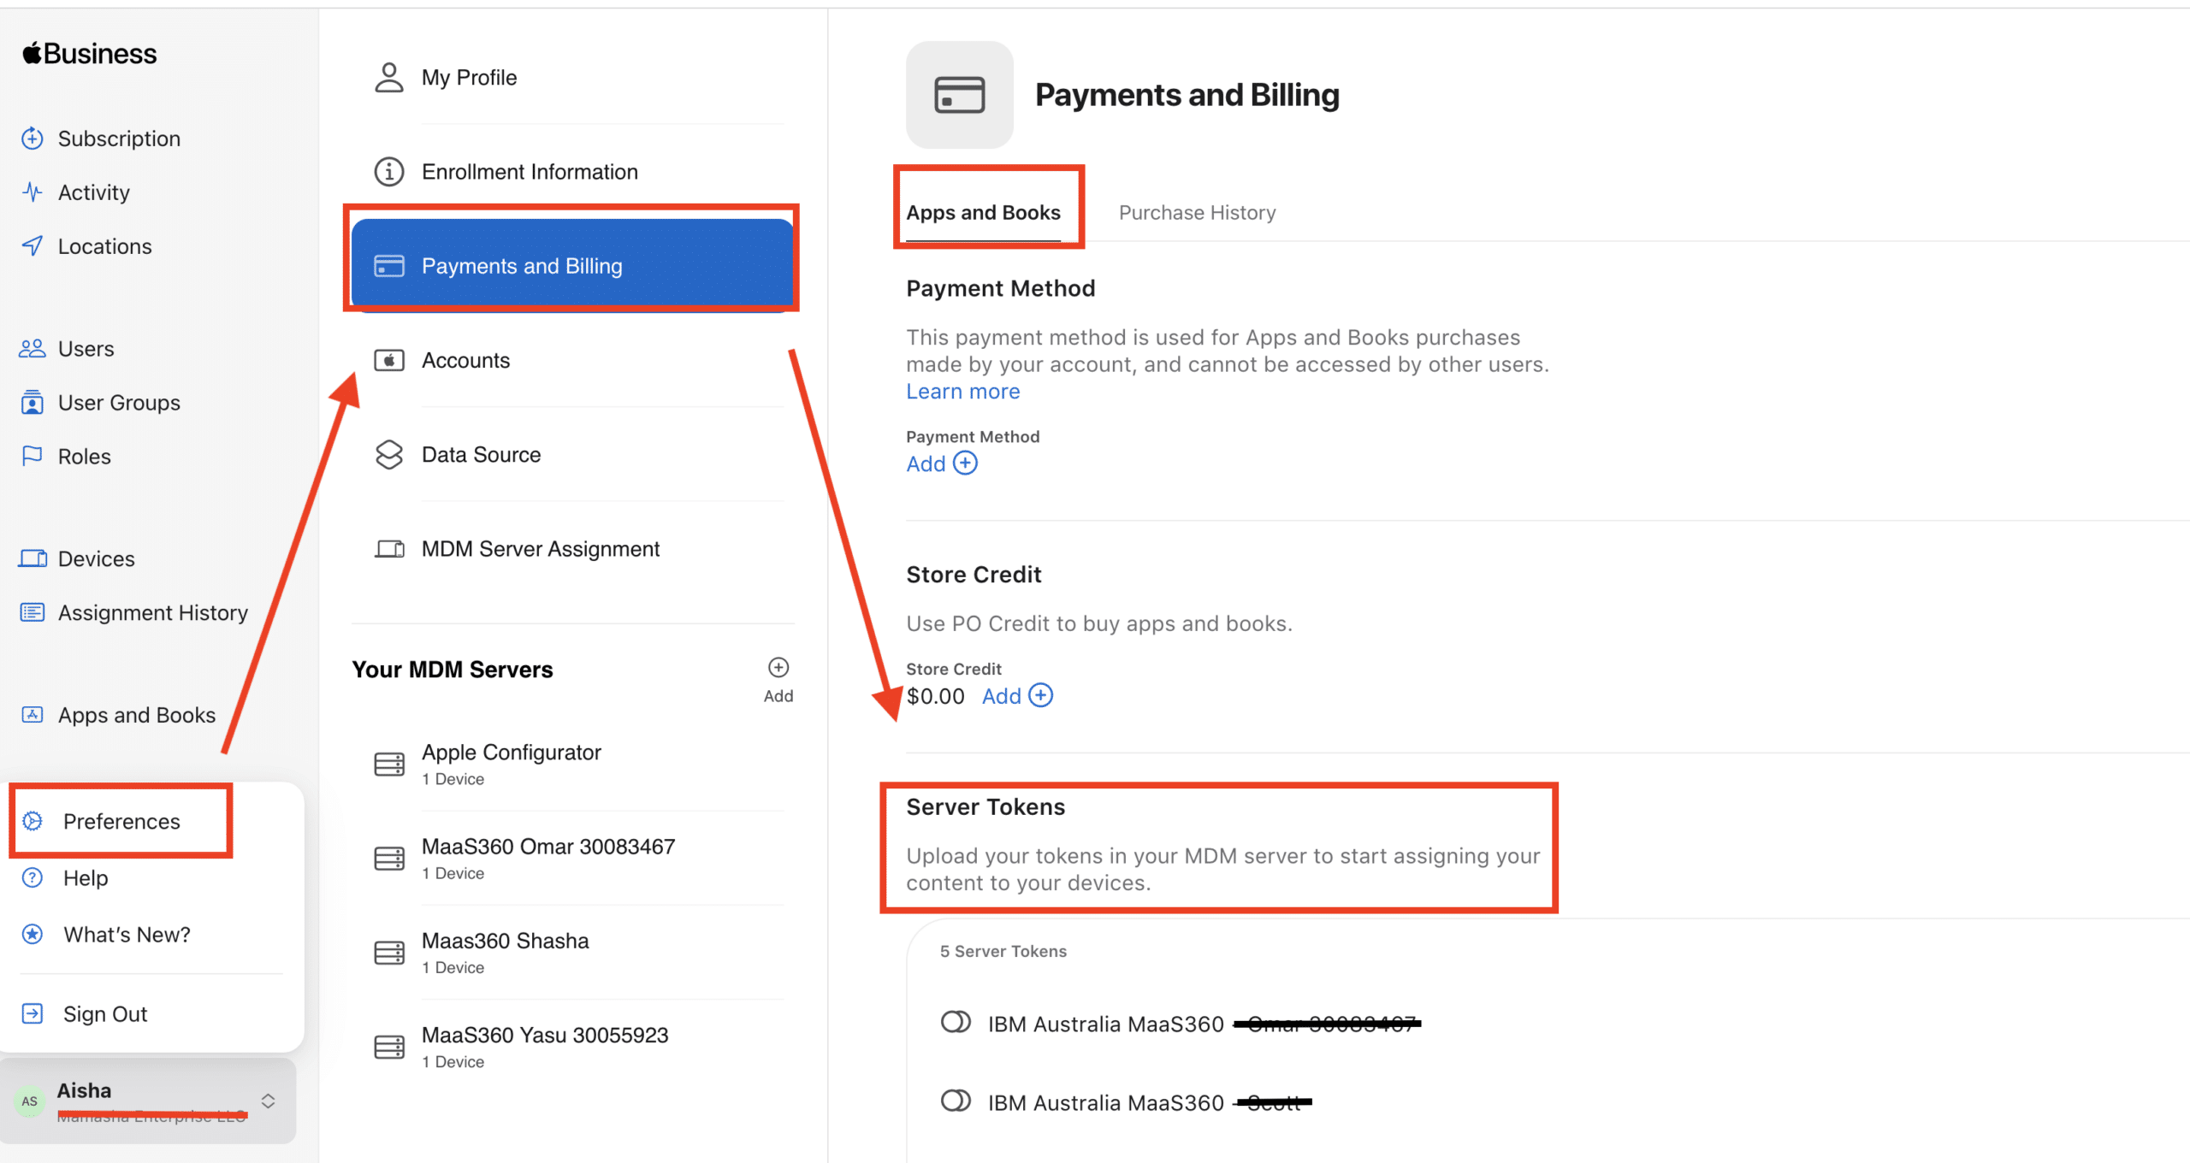2190x1163 pixels.
Task: Expand the Aisha account switcher chevron
Action: [268, 1101]
